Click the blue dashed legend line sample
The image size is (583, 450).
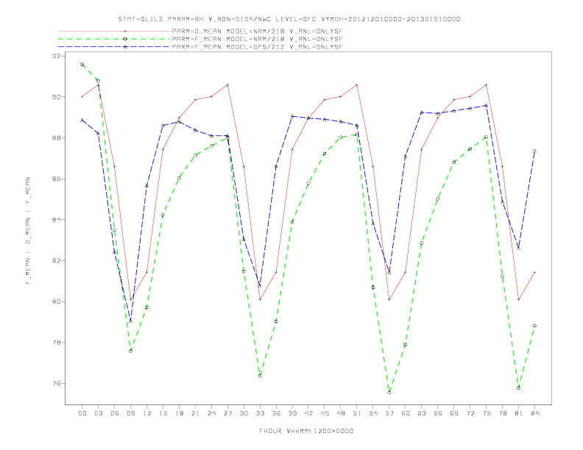tap(114, 47)
